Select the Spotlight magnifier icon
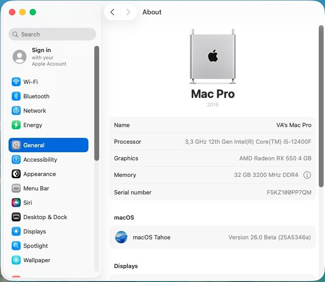325x282 pixels. click(16, 246)
